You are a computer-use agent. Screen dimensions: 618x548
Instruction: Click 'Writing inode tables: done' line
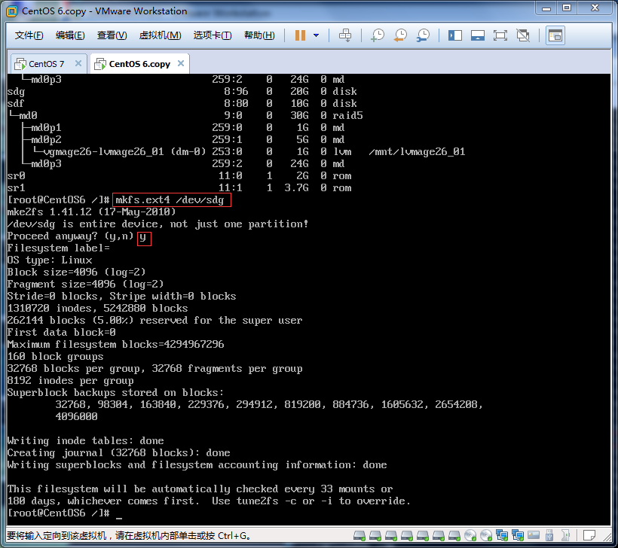tap(85, 441)
